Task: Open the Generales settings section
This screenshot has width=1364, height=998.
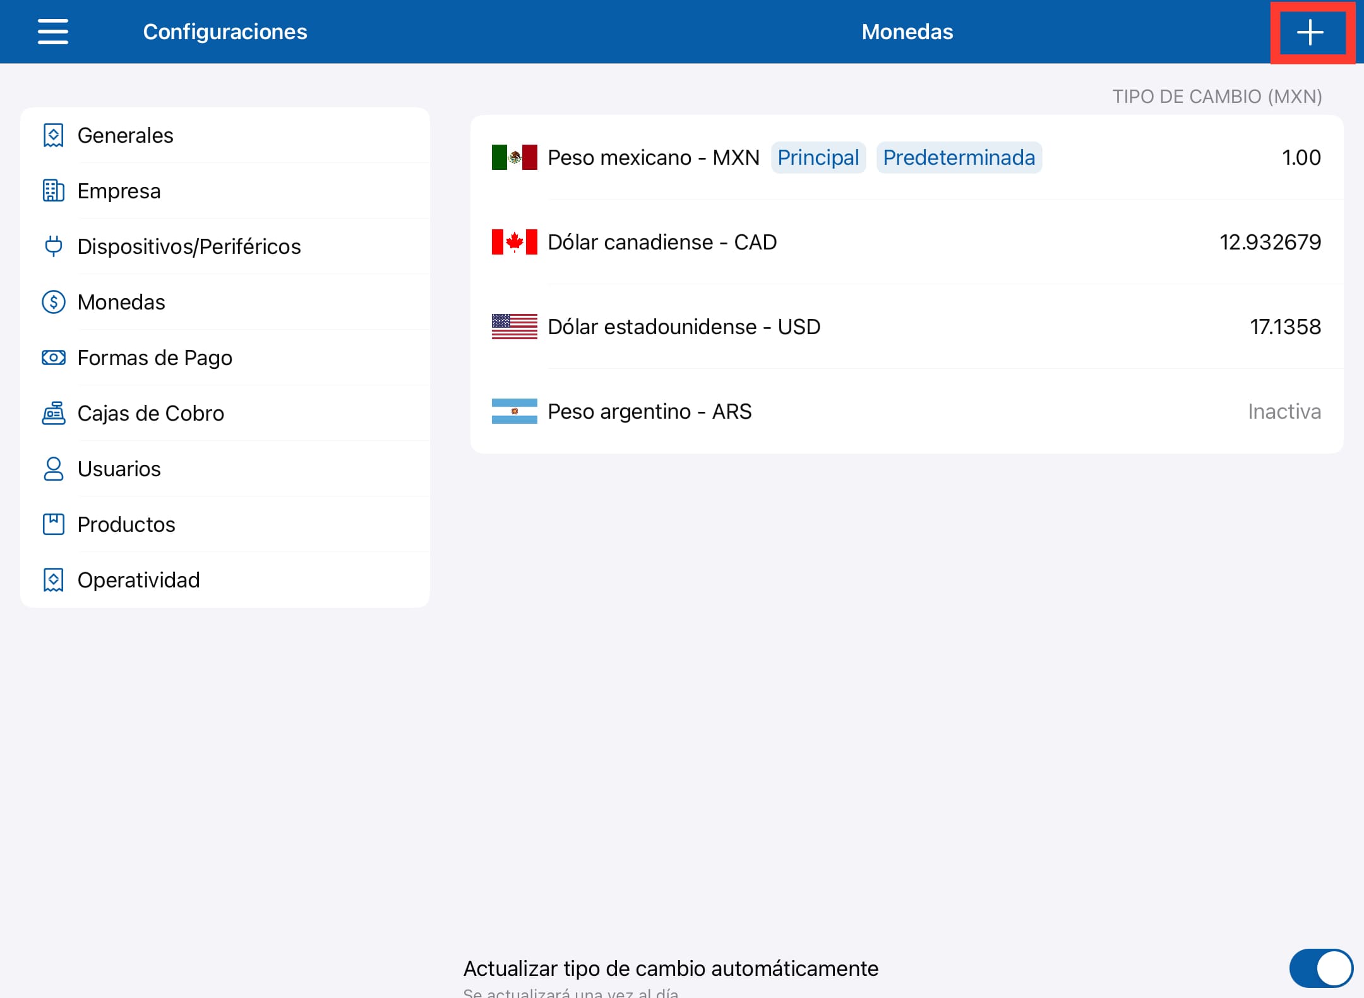Action: pos(225,135)
